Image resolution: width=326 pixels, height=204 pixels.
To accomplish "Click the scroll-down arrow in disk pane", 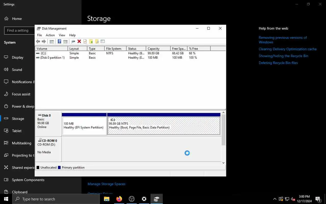I will coord(223,163).
